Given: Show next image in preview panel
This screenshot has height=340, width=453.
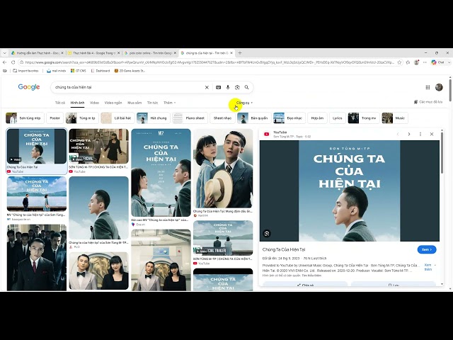Looking at the screenshot, I should click(x=409, y=134).
